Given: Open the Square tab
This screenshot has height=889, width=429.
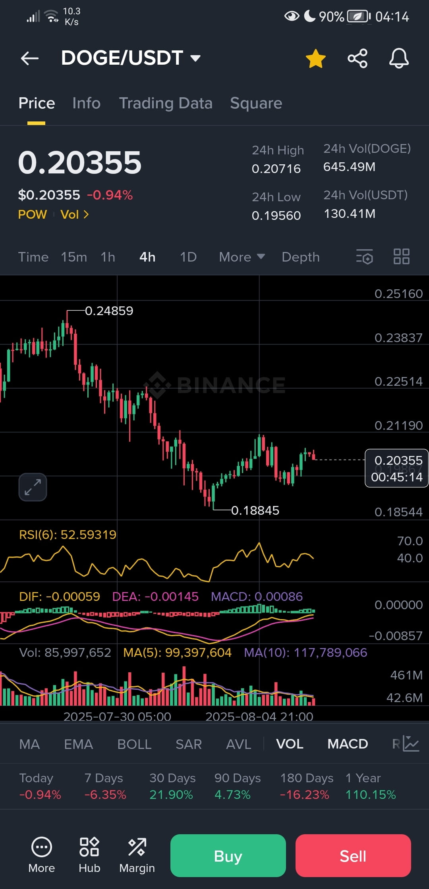Looking at the screenshot, I should (x=256, y=103).
